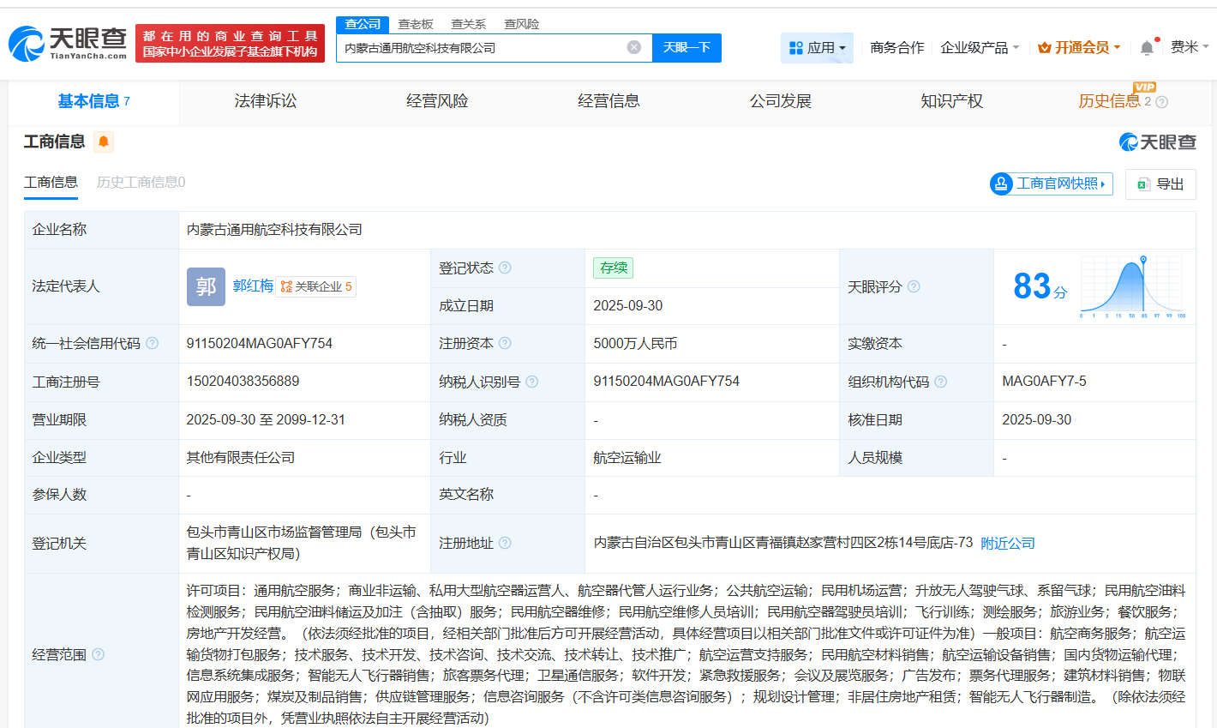Open the notification bell icon
Viewport: 1217px width, 728px height.
click(x=1146, y=47)
